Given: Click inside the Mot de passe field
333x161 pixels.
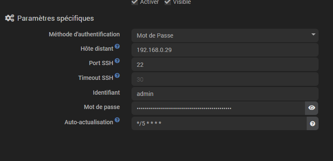Looking at the screenshot, I should click(x=218, y=108).
